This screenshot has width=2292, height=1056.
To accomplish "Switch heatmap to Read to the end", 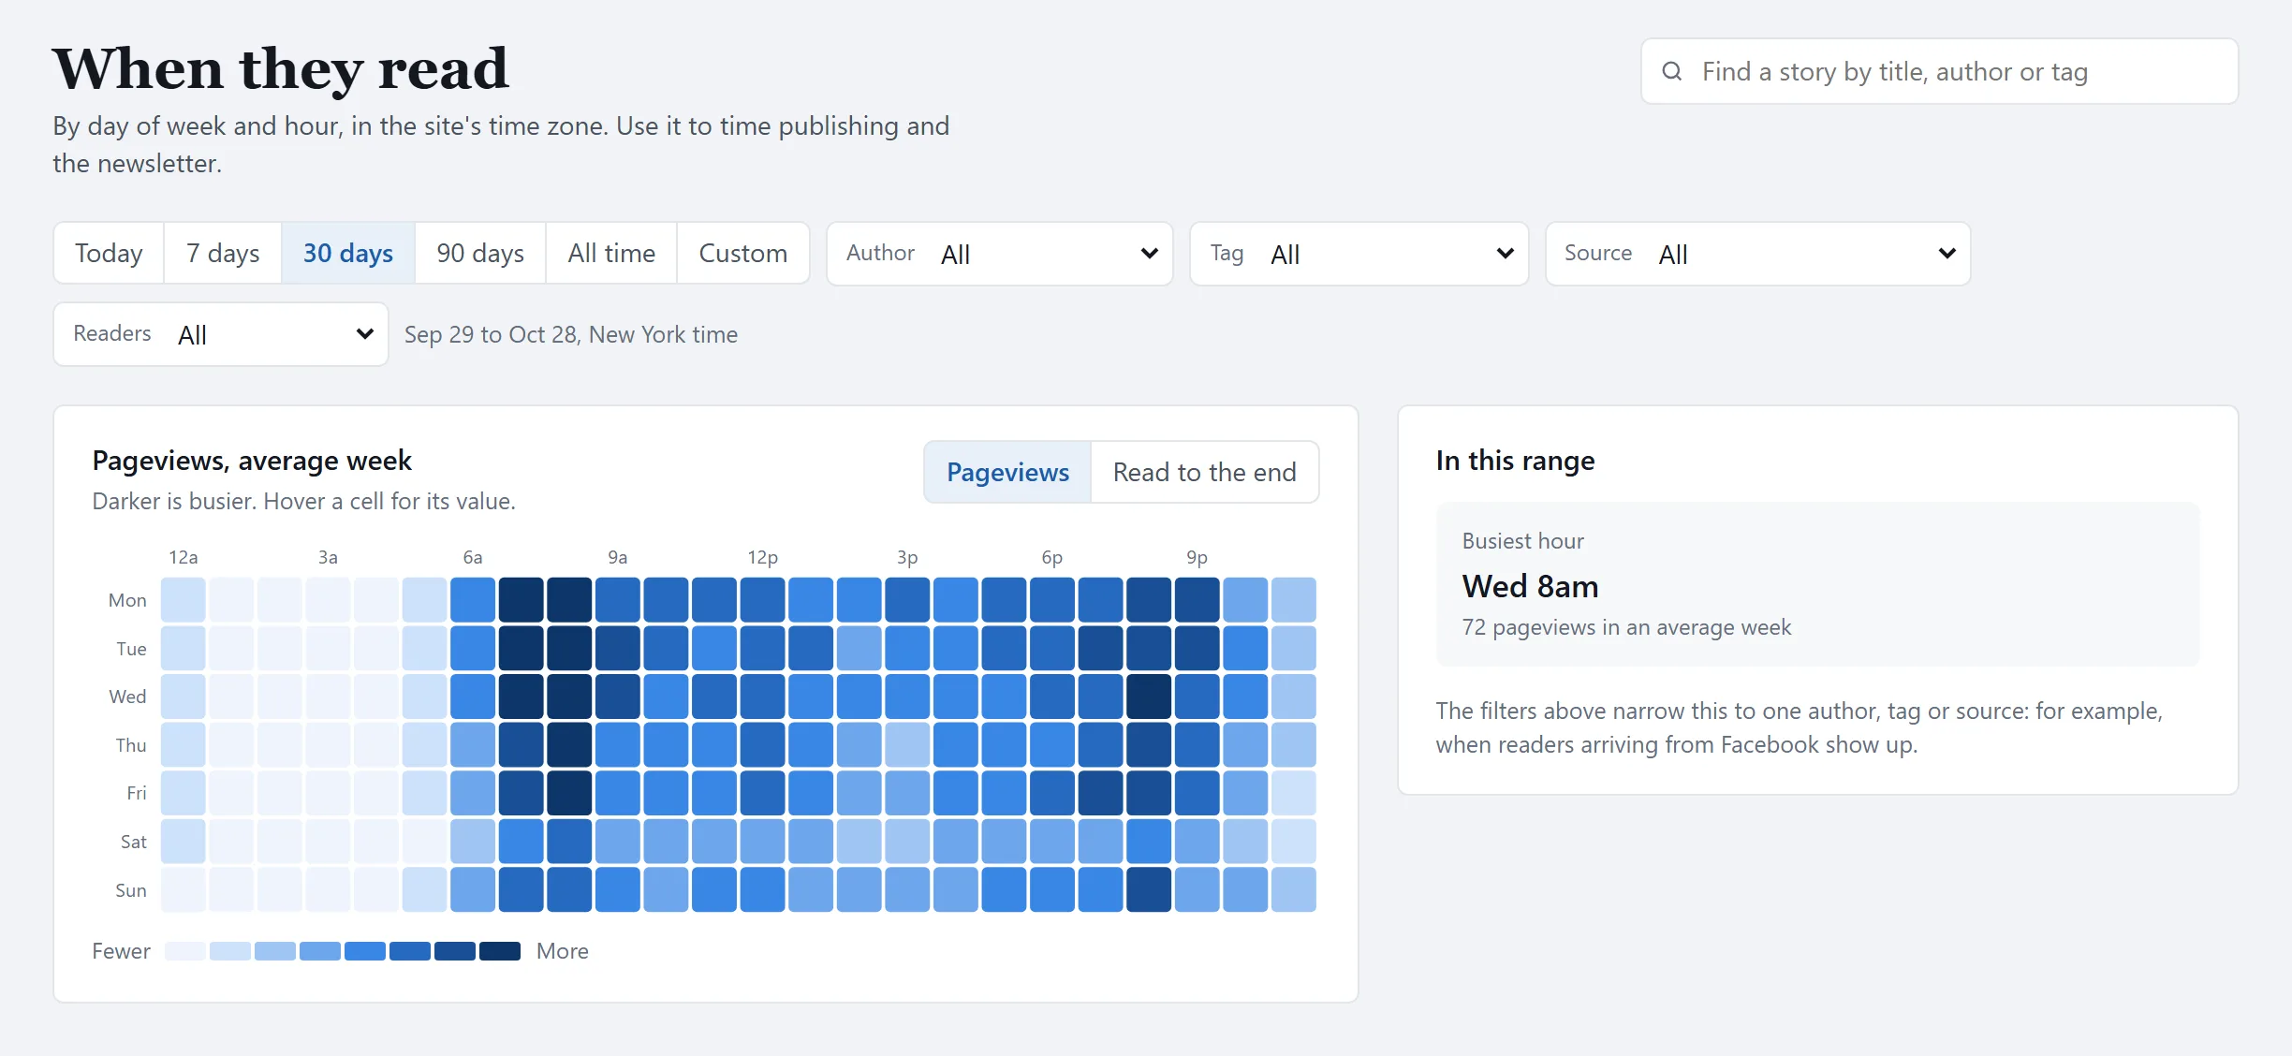I will pos(1205,472).
